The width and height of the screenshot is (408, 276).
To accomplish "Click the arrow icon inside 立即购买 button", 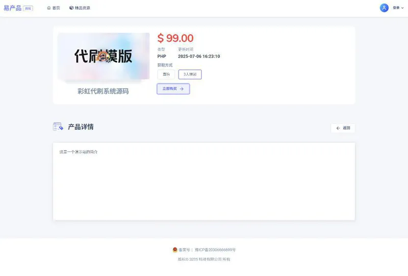I will coord(182,89).
